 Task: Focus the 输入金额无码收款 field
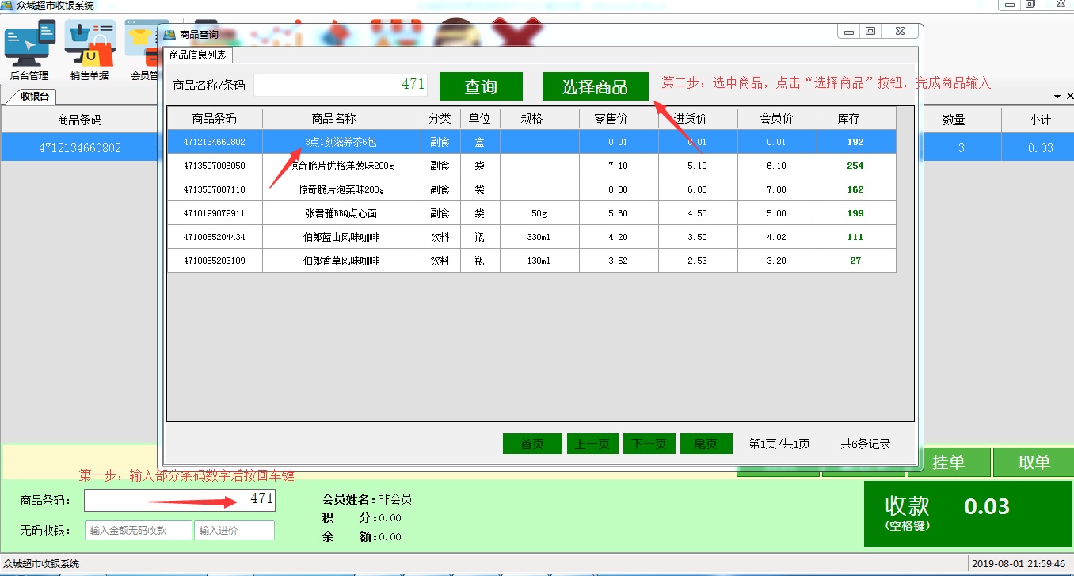139,530
